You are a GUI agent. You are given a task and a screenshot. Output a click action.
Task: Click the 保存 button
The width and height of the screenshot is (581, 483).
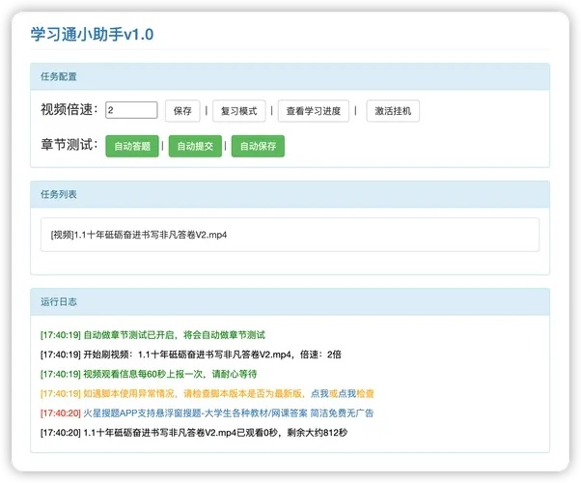coord(182,111)
